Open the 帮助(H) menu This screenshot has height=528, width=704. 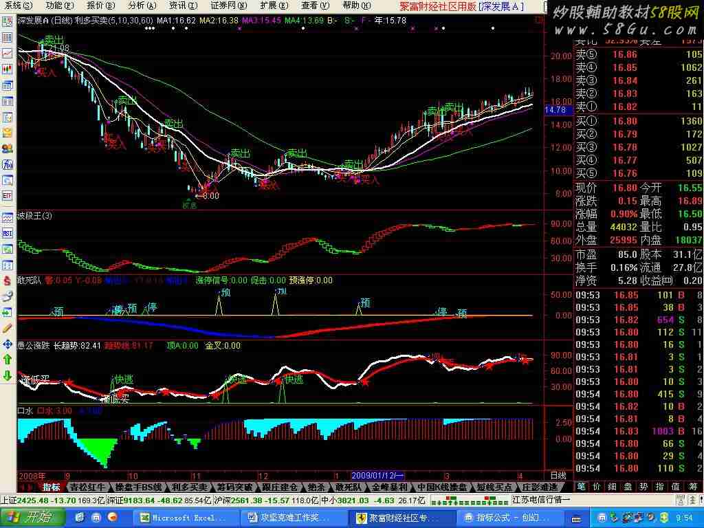pos(357,5)
